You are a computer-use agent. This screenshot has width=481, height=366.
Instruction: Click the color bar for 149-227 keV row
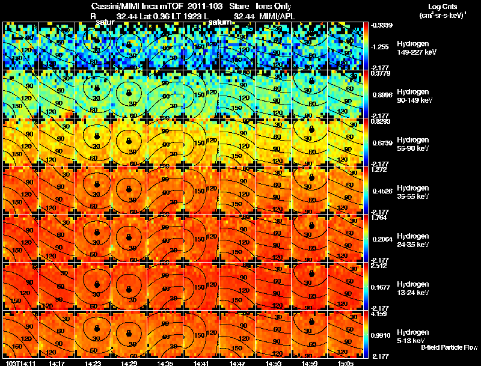pos(366,46)
